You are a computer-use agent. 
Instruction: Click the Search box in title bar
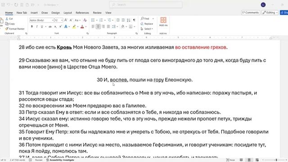coord(146,4)
